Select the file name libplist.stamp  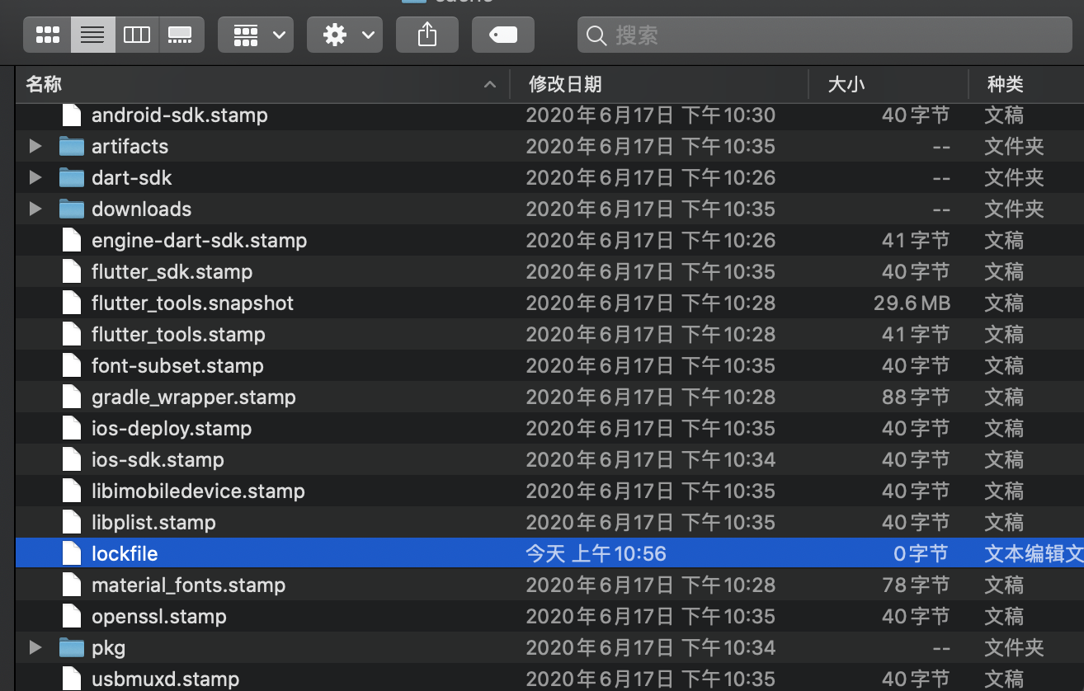(153, 522)
